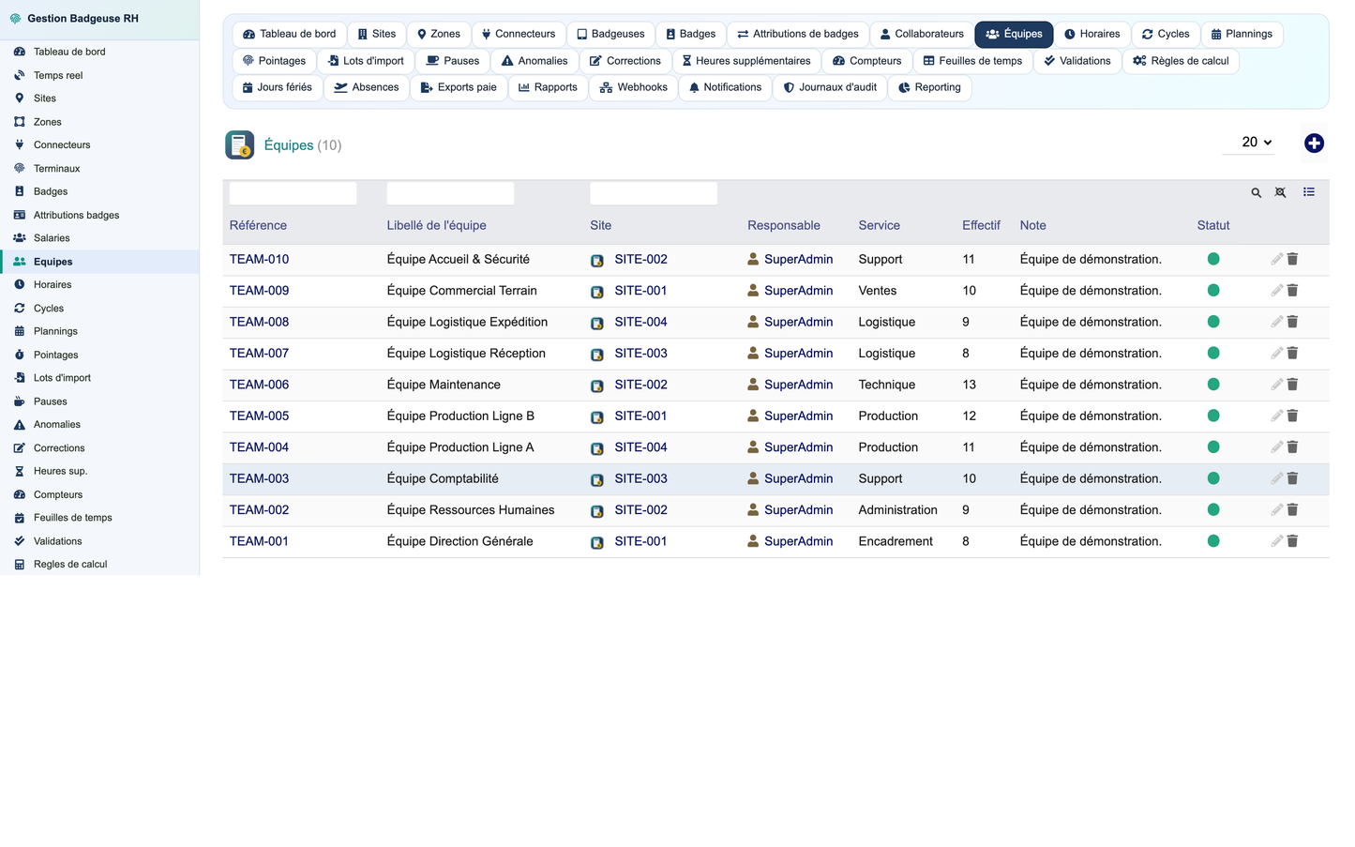Open the TEAM-010 reference link
1355x847 pixels.
(259, 260)
